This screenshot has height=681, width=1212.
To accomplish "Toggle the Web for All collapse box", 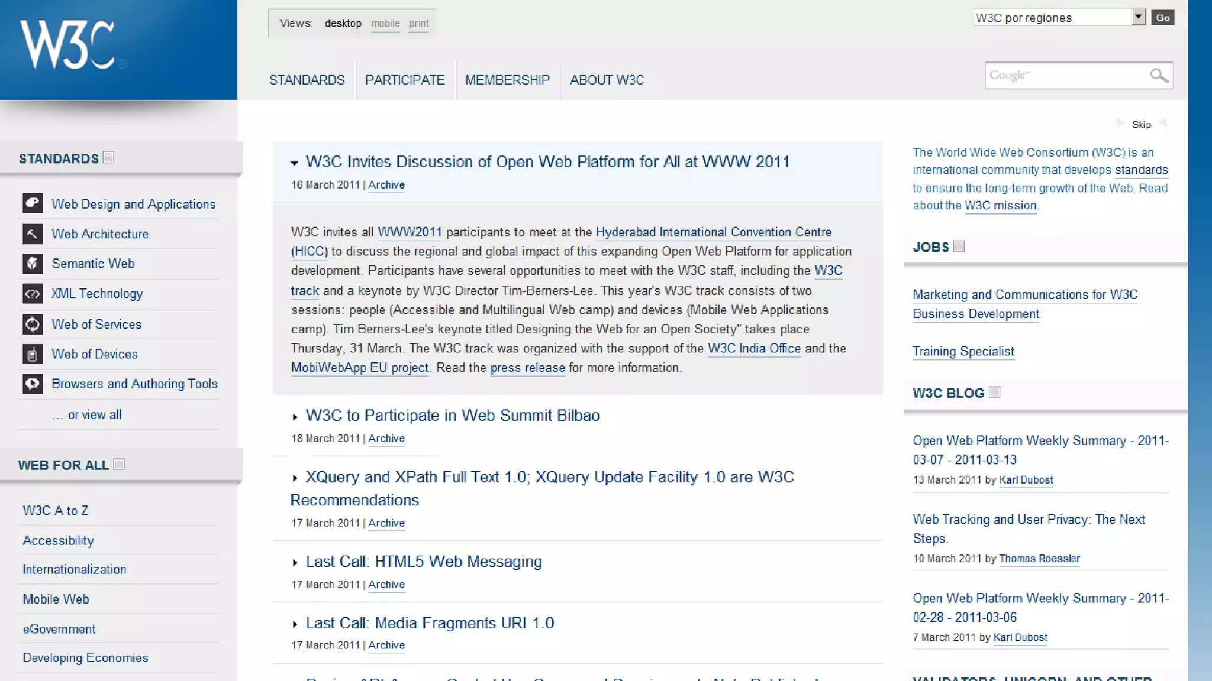I will point(119,464).
